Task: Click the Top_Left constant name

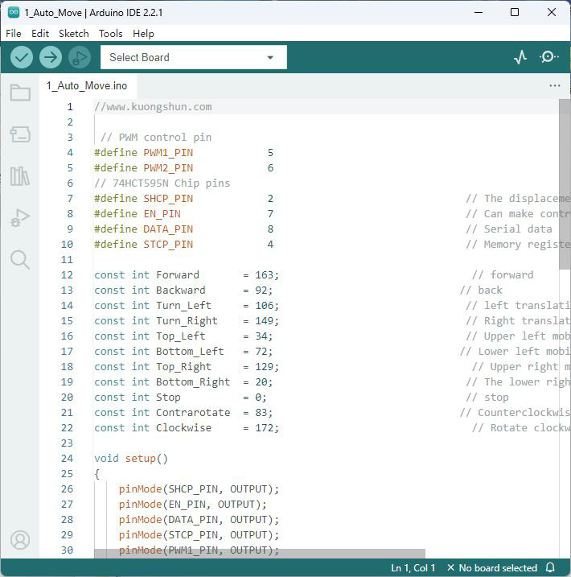Action: pyautogui.click(x=180, y=336)
